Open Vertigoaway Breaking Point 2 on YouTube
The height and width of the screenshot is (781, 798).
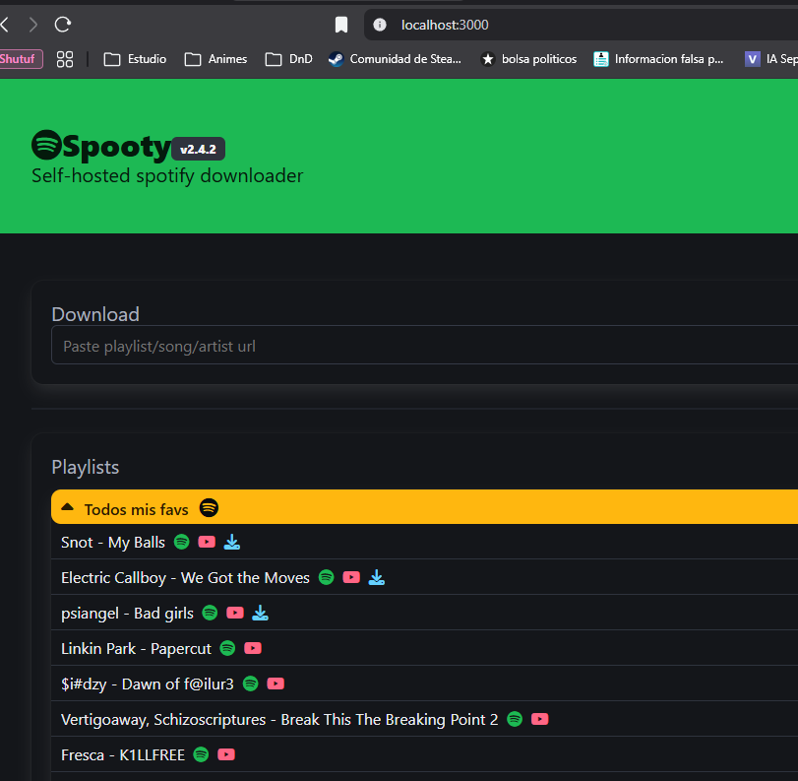pyautogui.click(x=539, y=719)
